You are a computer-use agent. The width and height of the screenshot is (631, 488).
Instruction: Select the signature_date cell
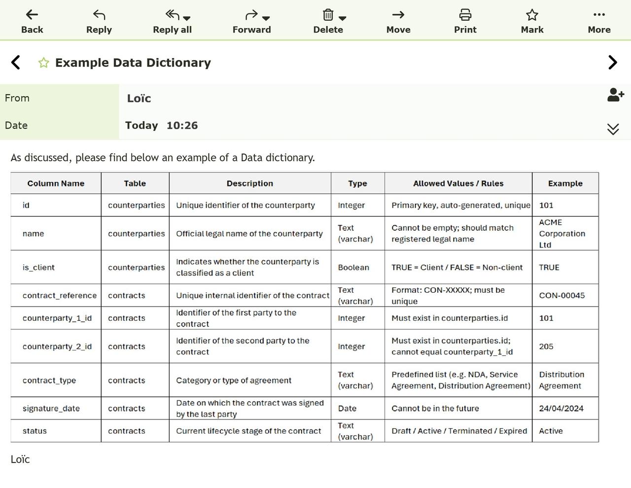click(x=56, y=408)
